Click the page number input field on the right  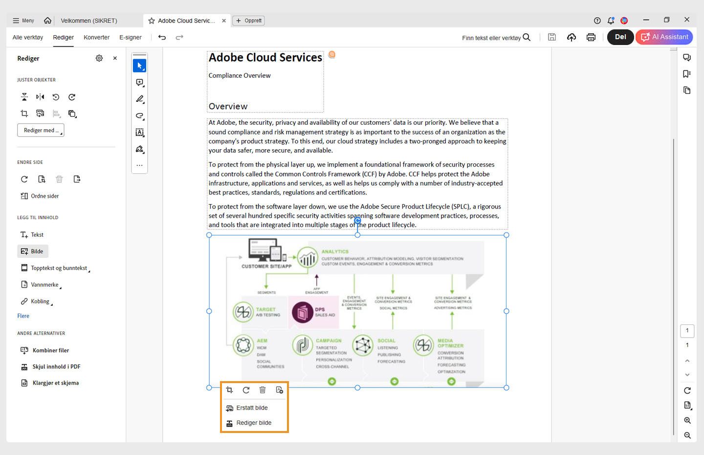(687, 331)
